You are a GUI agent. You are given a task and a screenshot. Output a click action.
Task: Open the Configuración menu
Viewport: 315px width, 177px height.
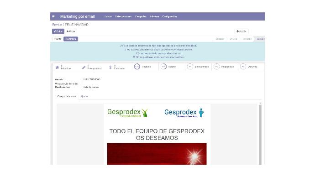tap(169, 16)
